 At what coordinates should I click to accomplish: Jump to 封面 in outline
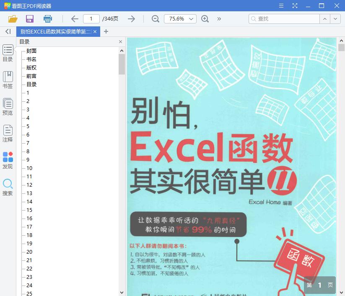pyautogui.click(x=31, y=51)
